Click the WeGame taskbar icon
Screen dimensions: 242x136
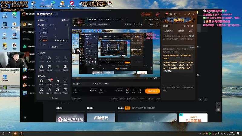[x=21, y=133]
